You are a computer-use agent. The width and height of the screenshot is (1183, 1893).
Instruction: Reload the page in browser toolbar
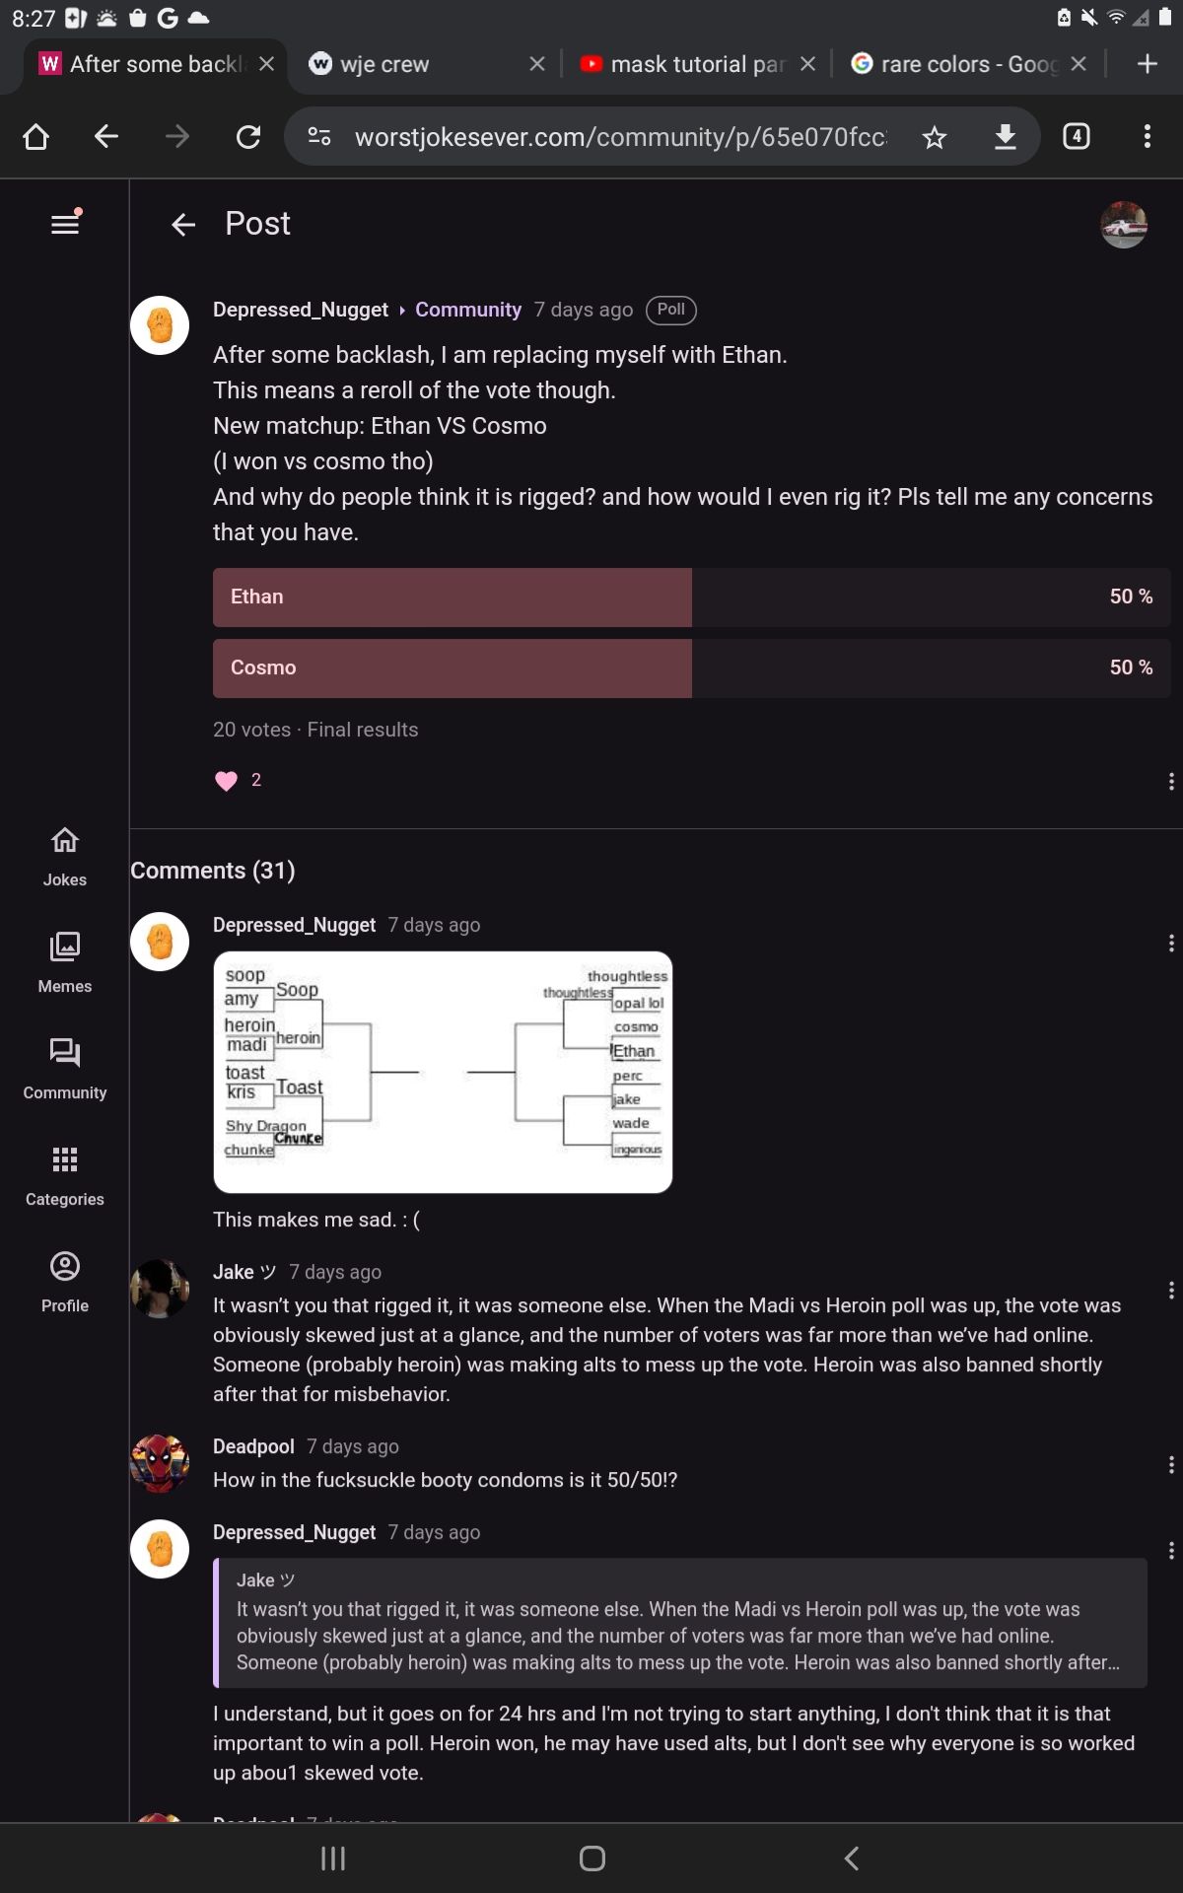click(x=248, y=137)
